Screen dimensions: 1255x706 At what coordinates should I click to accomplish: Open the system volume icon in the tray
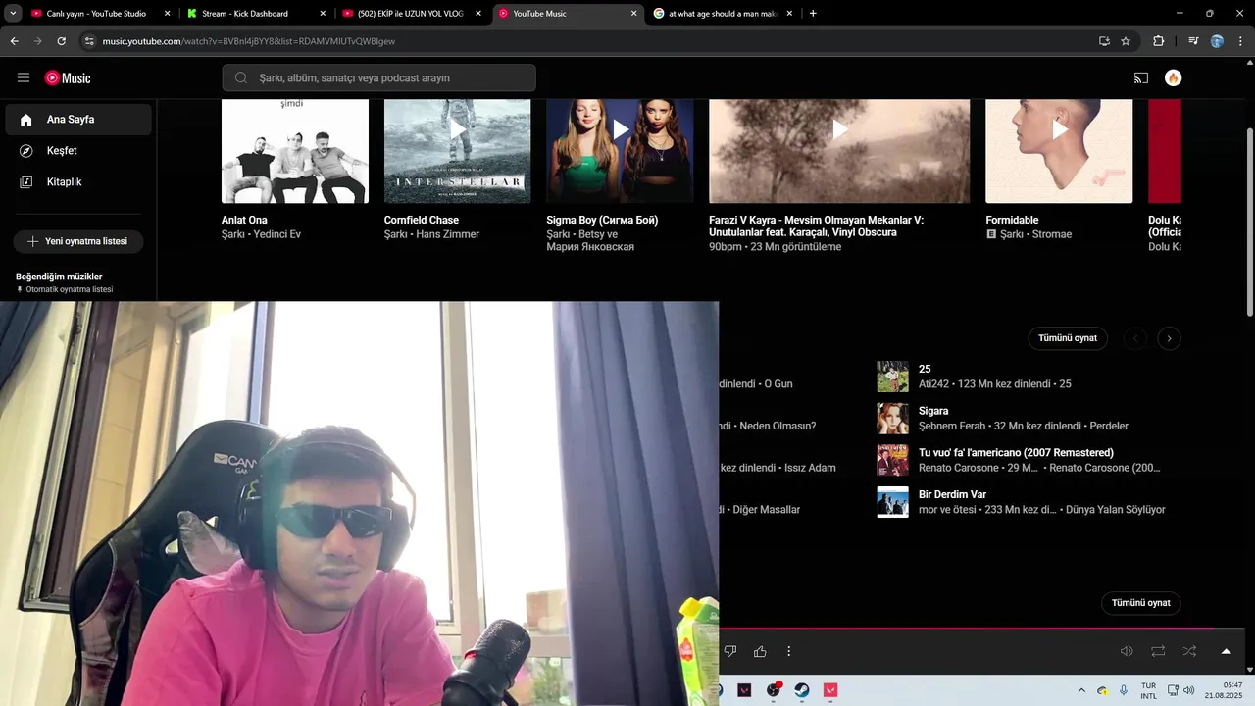tap(1189, 690)
